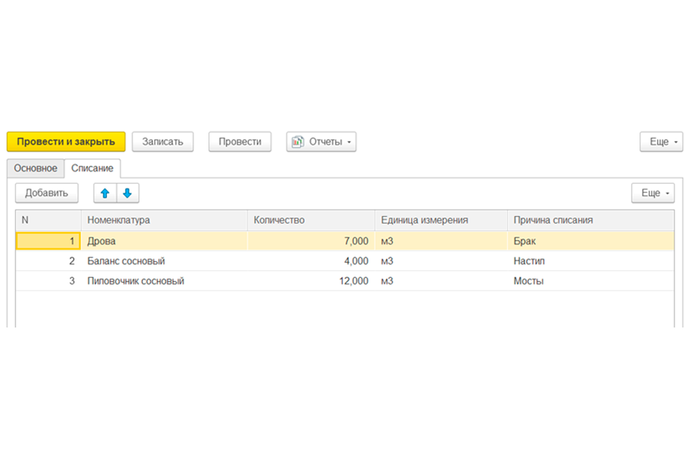Select м3 unit in Баланс сосновый row
The height and width of the screenshot is (456, 691).
tap(441, 261)
